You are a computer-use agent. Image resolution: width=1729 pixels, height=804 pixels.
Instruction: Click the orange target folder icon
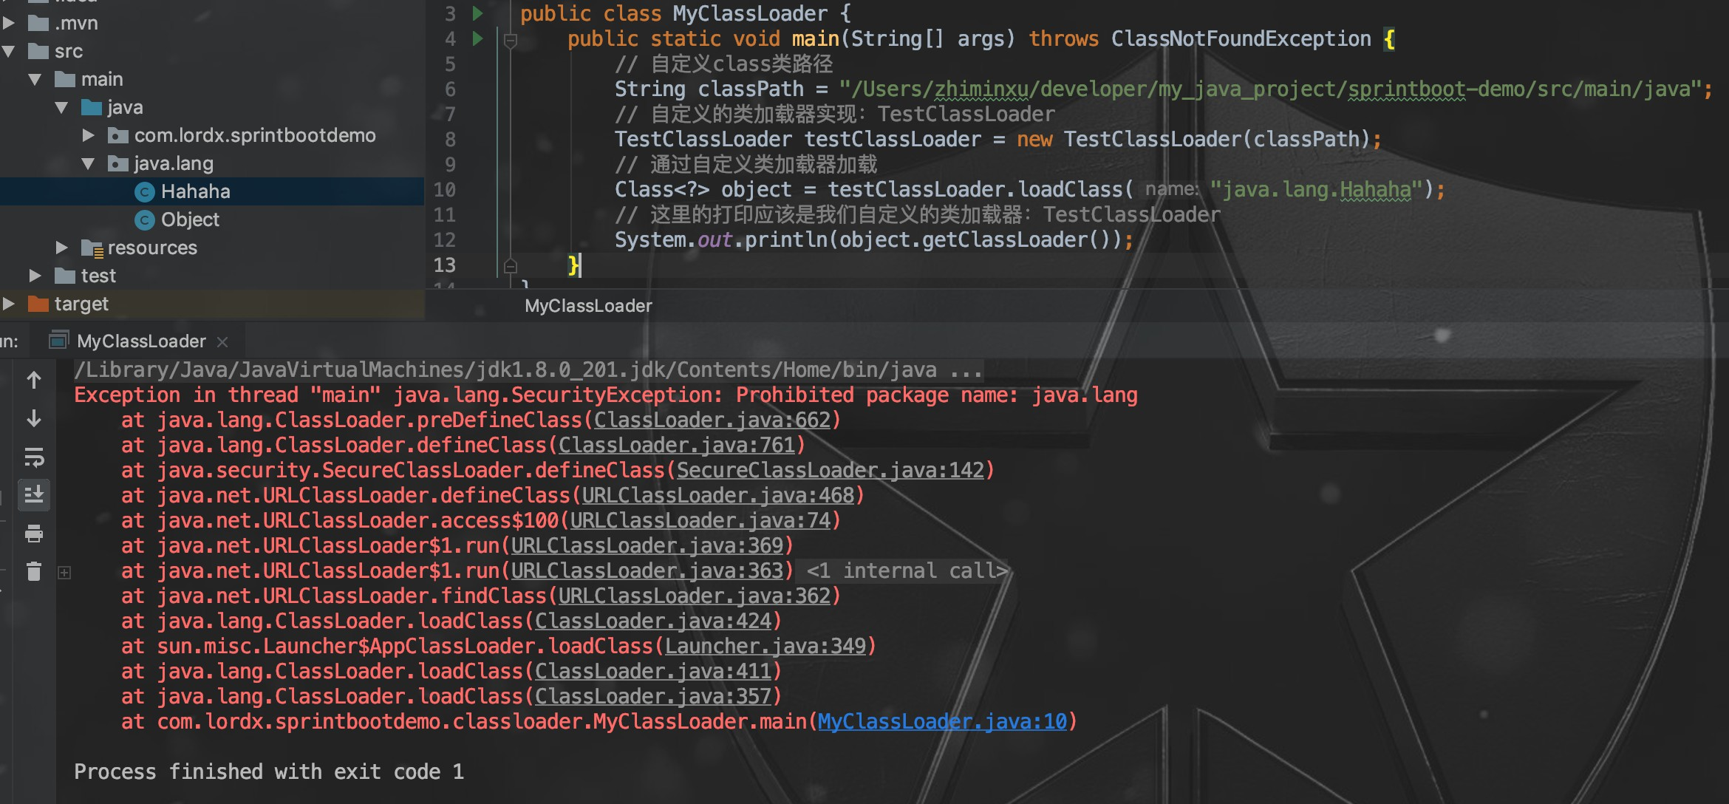click(38, 304)
